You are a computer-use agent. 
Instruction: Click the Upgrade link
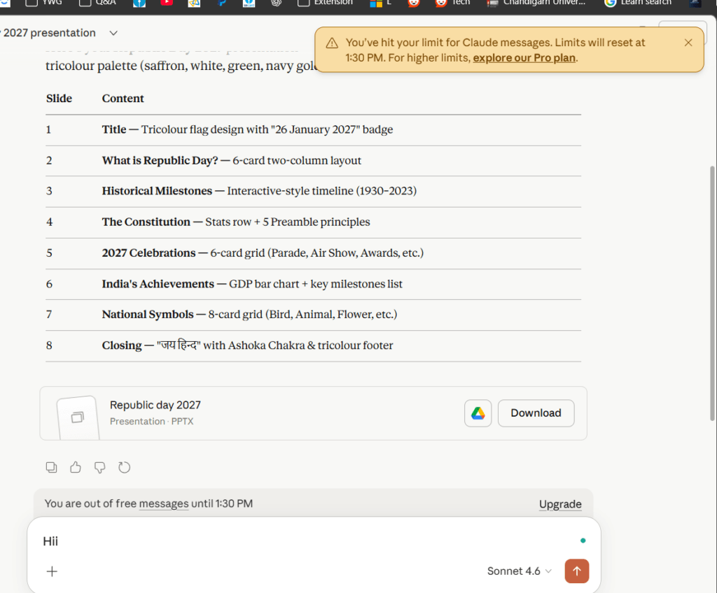coord(560,504)
